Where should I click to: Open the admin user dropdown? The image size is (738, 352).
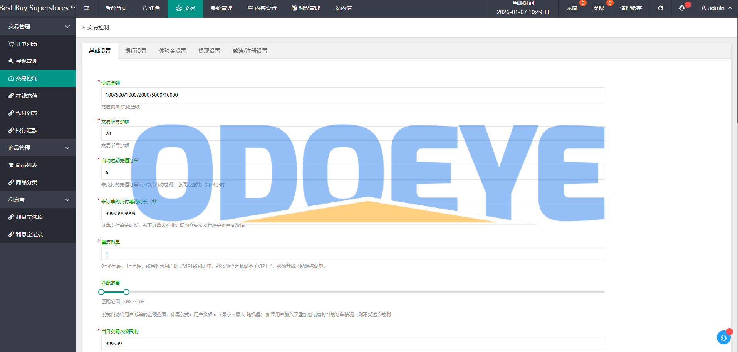pyautogui.click(x=716, y=8)
